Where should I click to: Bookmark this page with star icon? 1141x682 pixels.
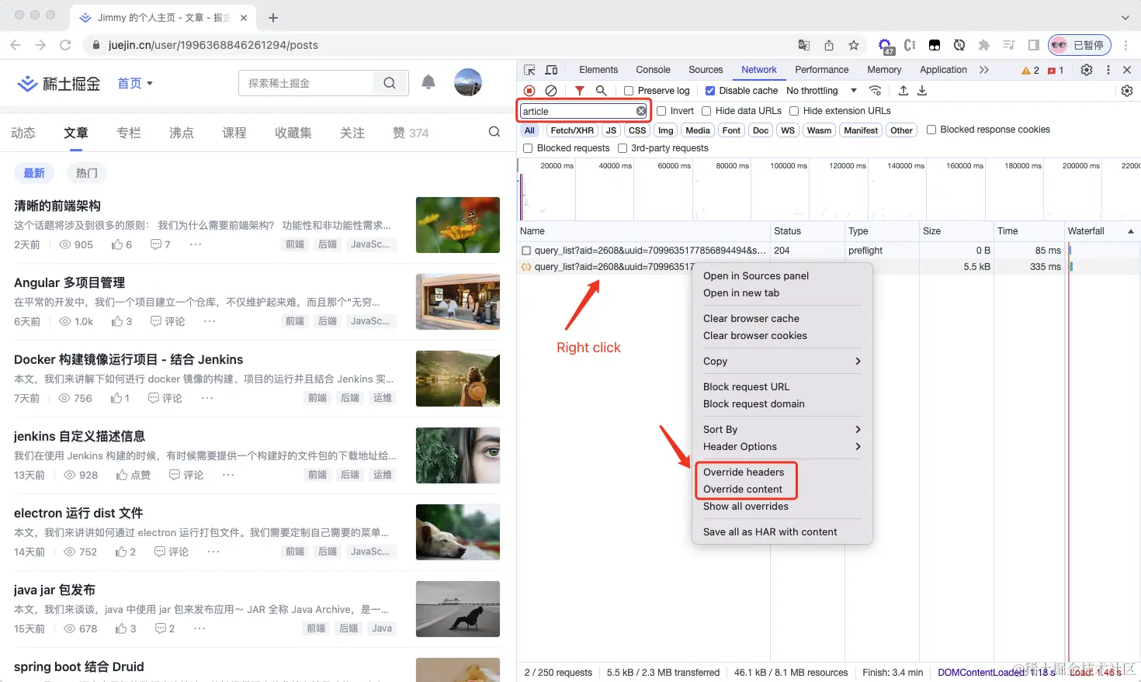coord(854,45)
